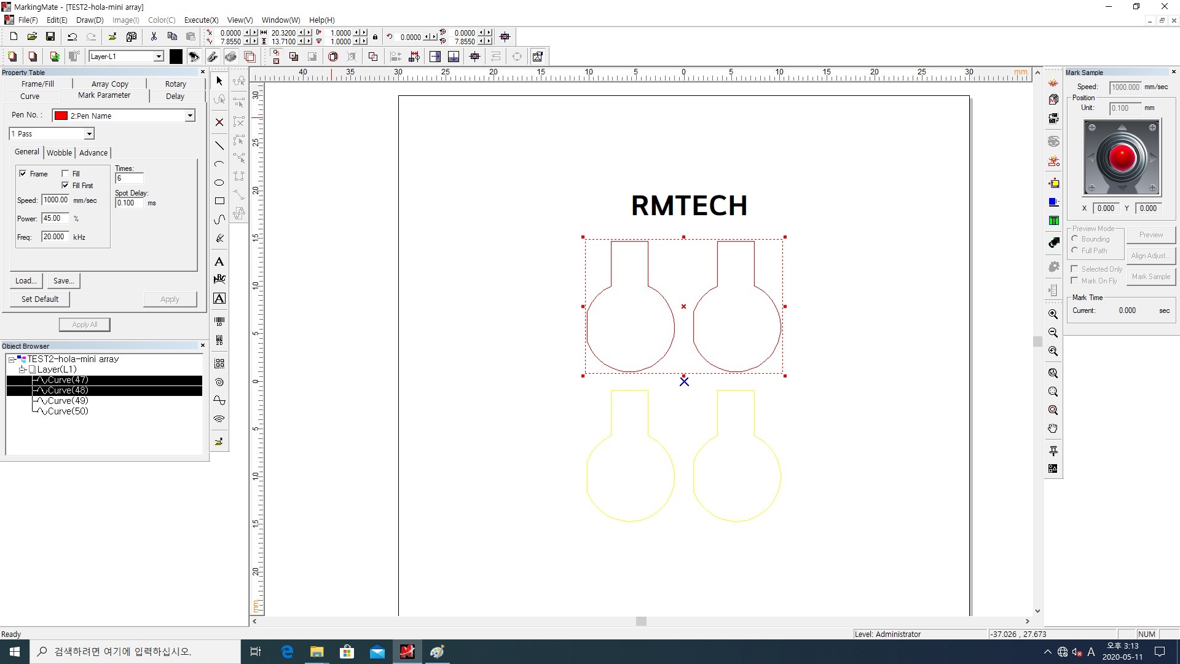
Task: Click the zoom in magnifier icon
Action: [1053, 314]
